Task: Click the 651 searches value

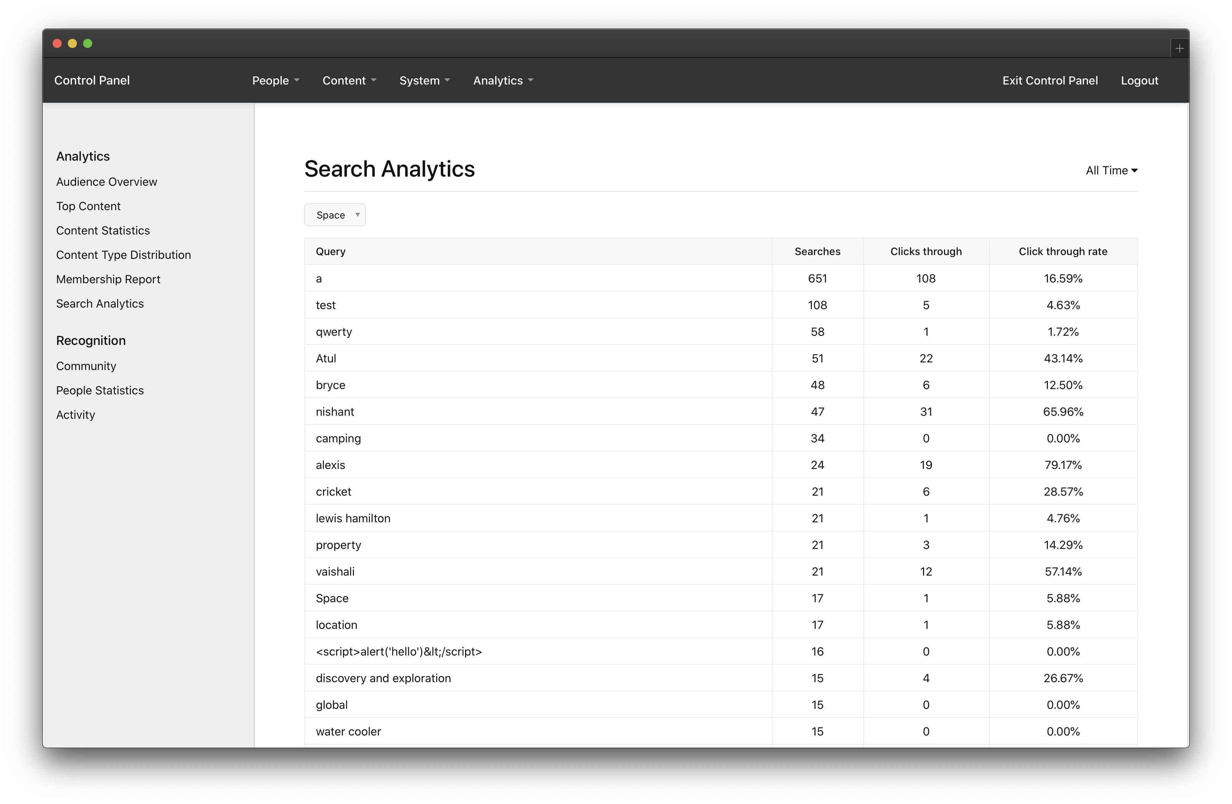Action: click(818, 278)
